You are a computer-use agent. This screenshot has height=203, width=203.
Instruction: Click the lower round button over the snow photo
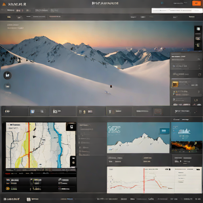[x=8, y=86]
